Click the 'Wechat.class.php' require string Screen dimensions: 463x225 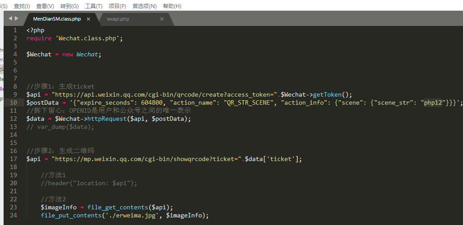point(87,38)
